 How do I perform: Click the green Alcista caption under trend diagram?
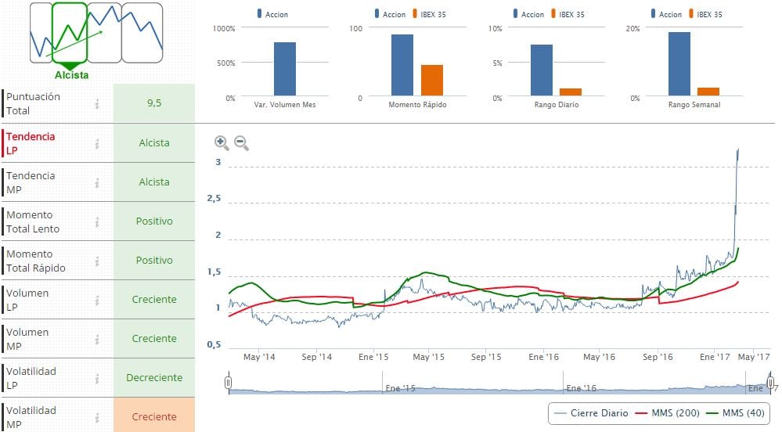(72, 75)
